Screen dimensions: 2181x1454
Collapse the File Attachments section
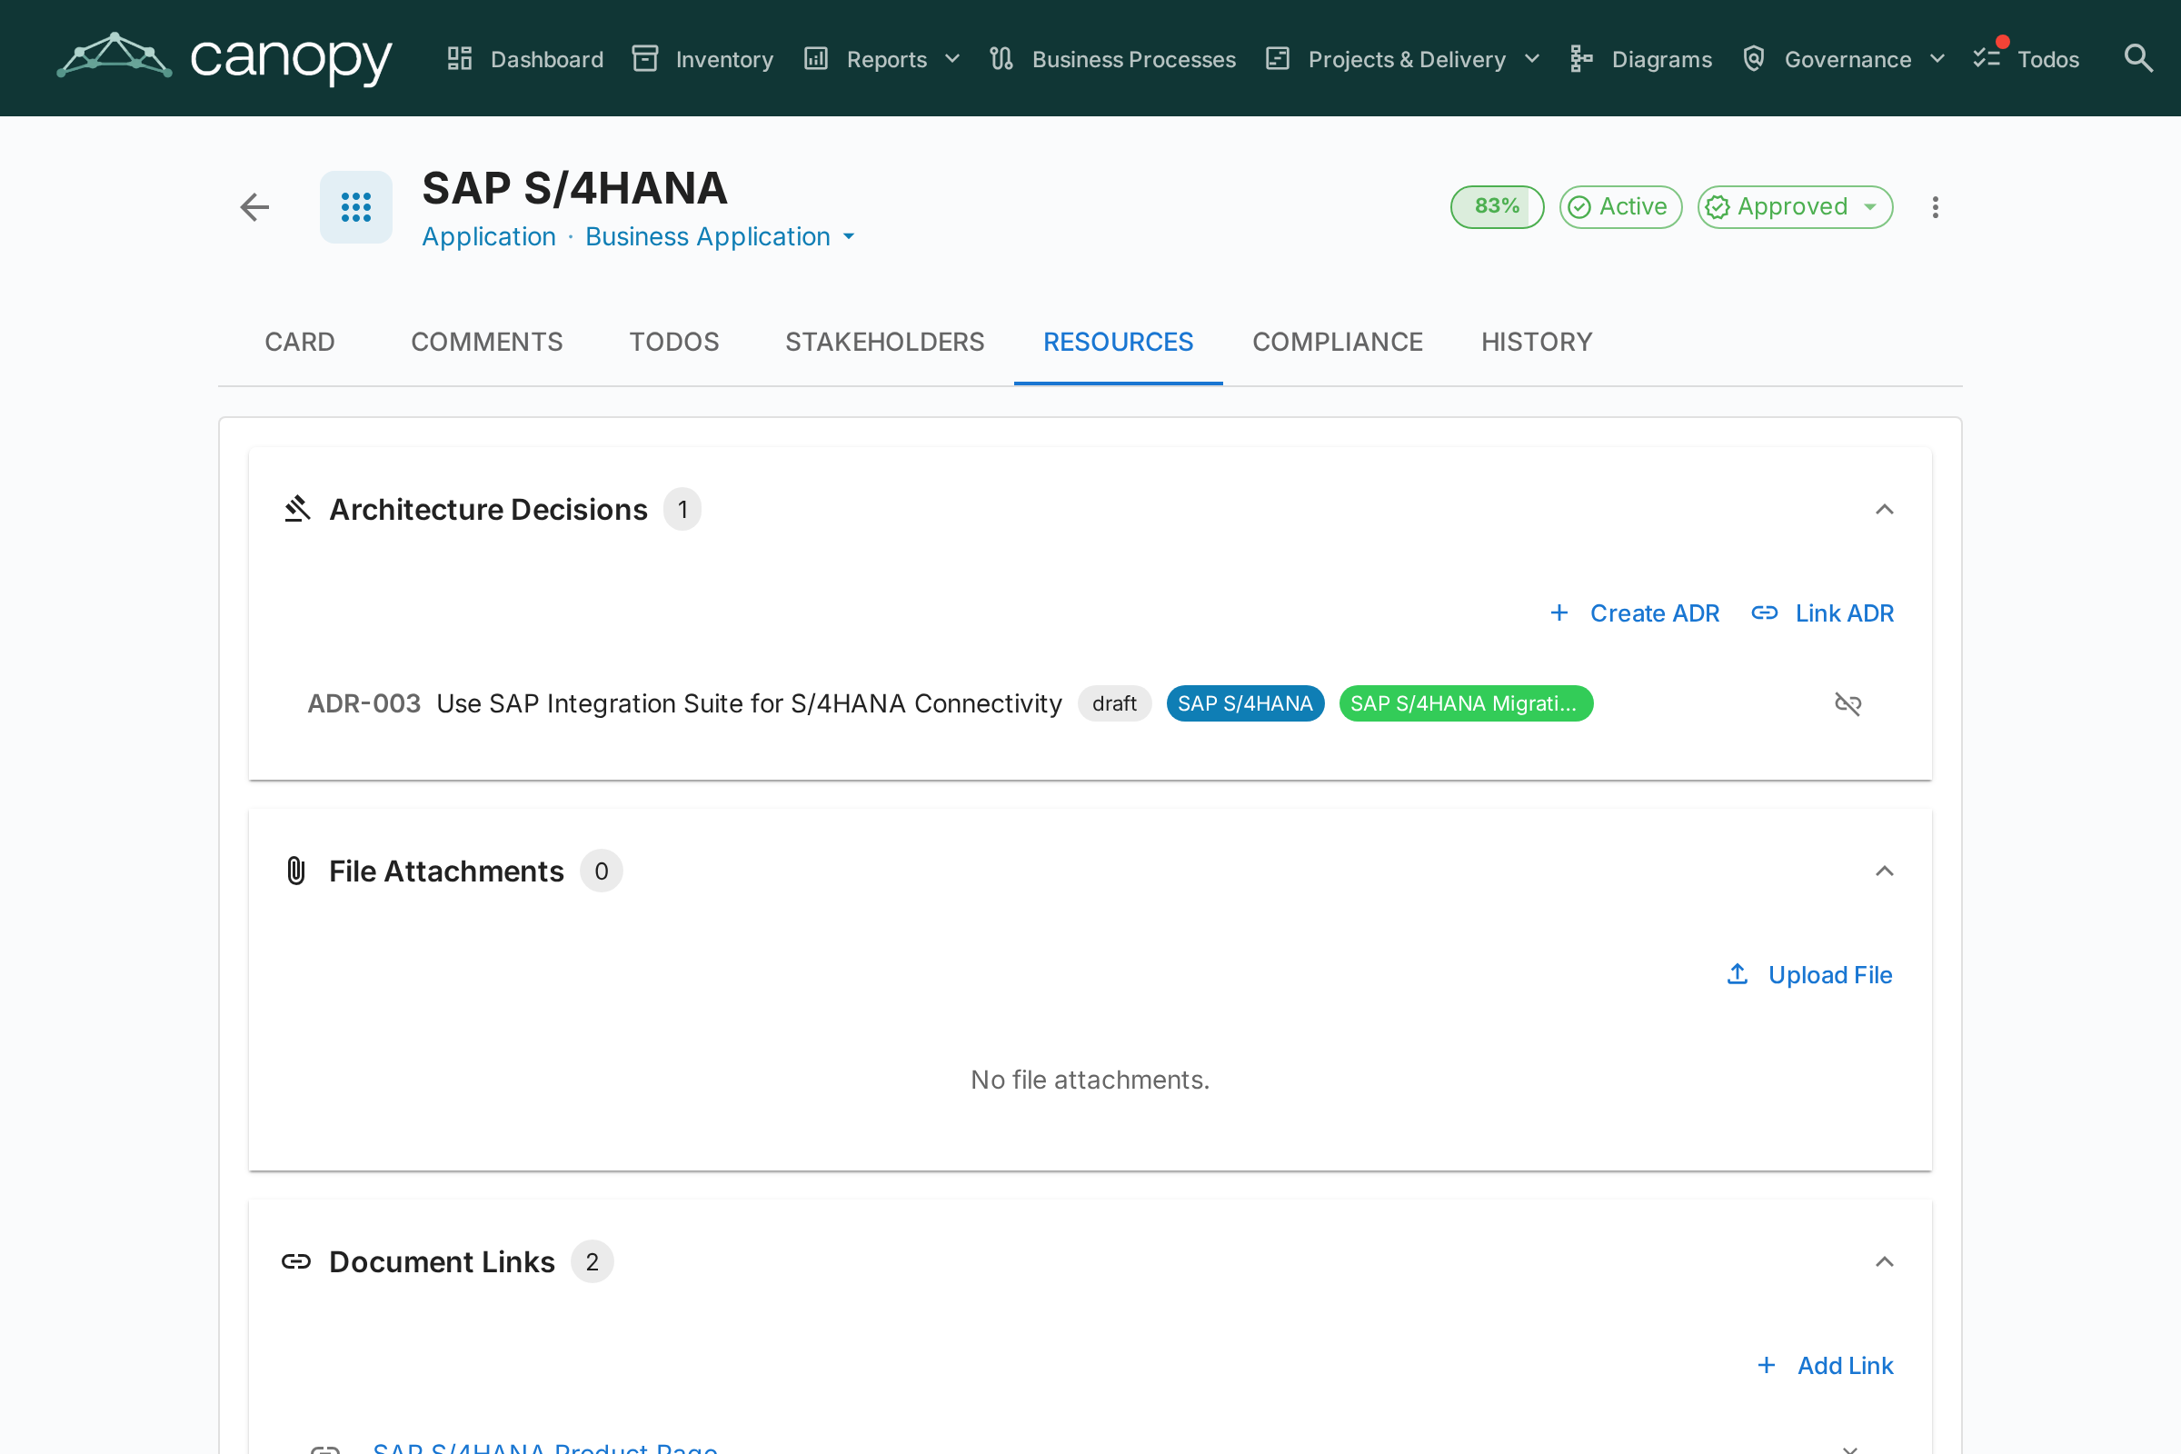[x=1884, y=871]
